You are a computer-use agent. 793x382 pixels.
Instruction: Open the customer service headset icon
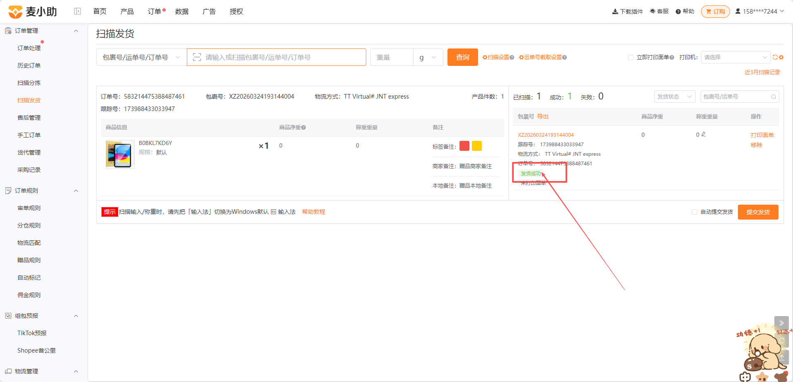pyautogui.click(x=653, y=11)
